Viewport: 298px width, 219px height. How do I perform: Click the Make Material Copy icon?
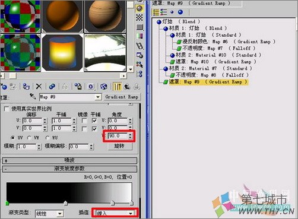point(52,87)
